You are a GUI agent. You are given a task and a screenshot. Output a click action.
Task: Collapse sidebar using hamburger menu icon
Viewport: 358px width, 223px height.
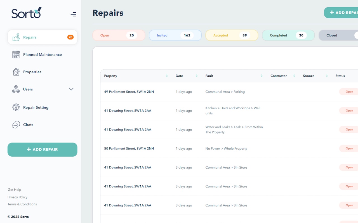pyautogui.click(x=73, y=14)
